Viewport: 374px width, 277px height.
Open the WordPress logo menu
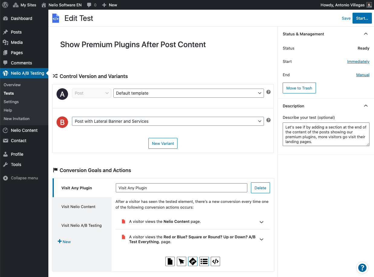tap(5, 5)
